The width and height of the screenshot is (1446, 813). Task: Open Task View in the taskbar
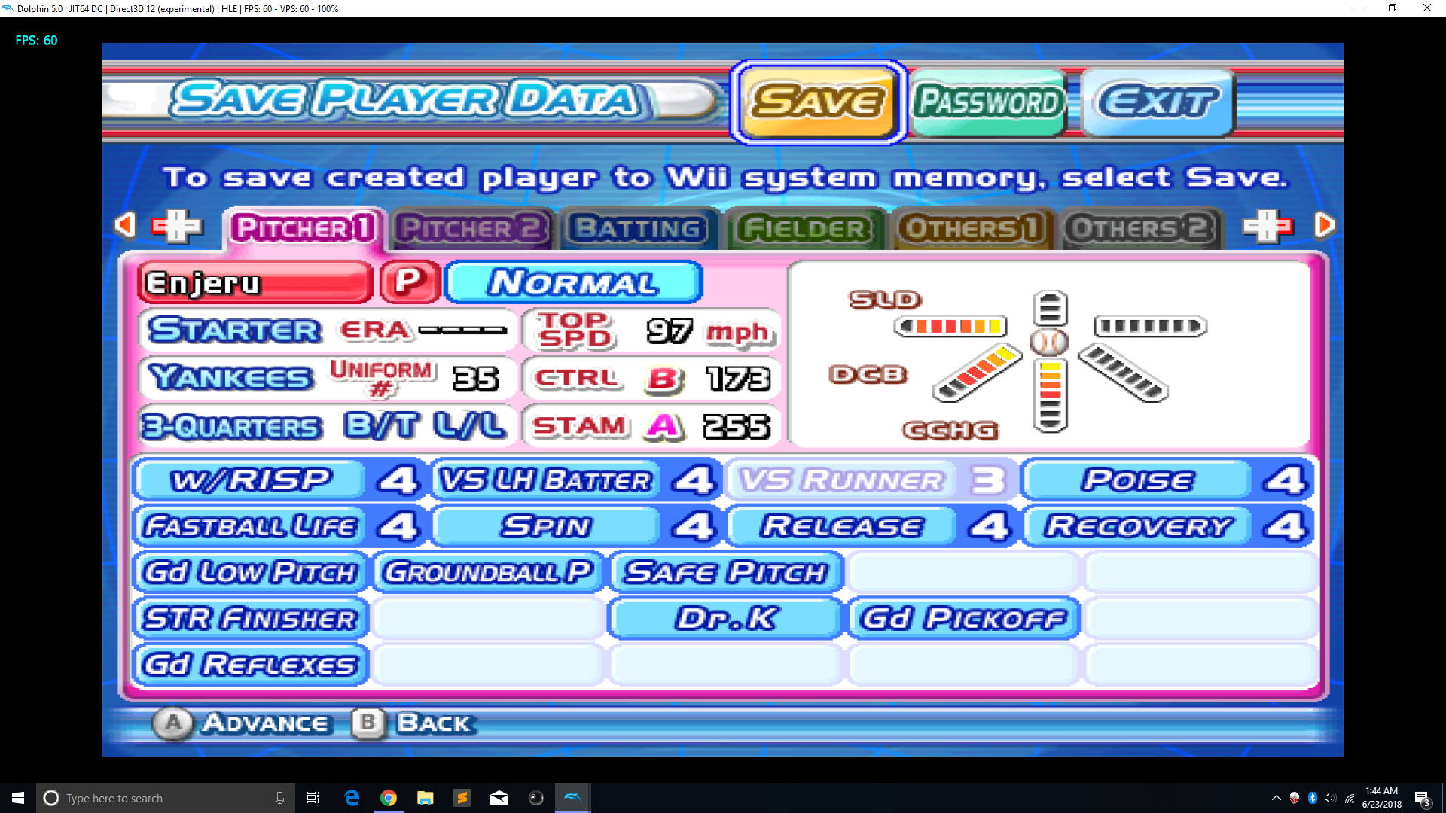click(313, 798)
